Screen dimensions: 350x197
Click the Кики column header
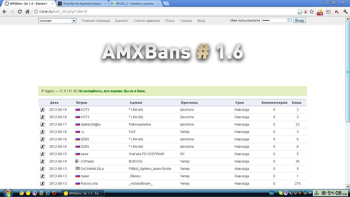(x=297, y=103)
